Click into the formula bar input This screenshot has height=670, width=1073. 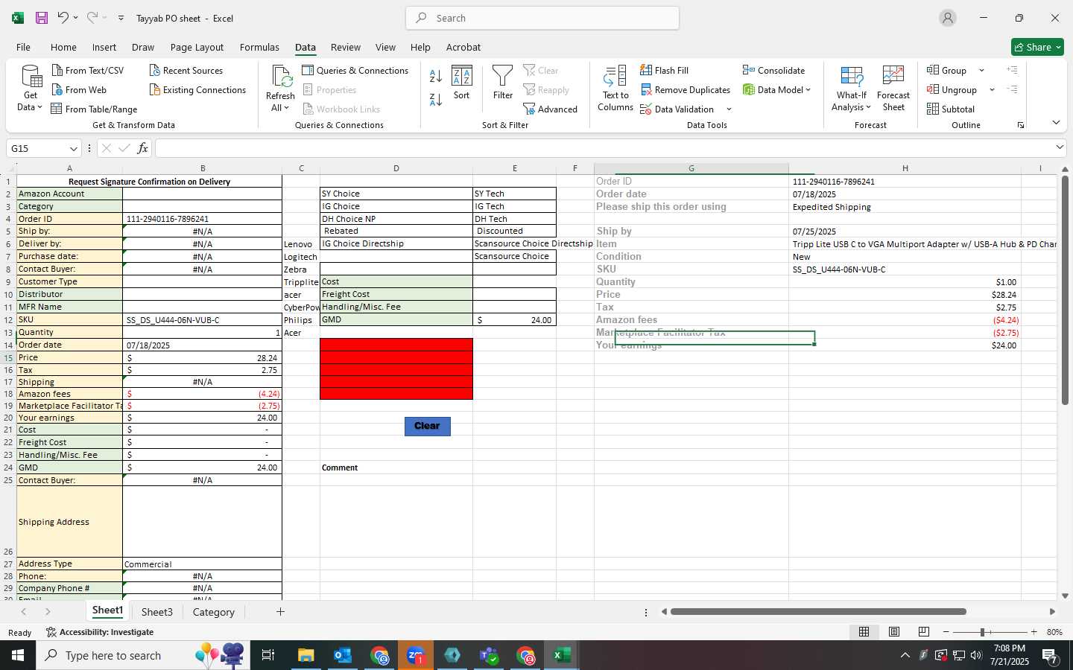604,148
